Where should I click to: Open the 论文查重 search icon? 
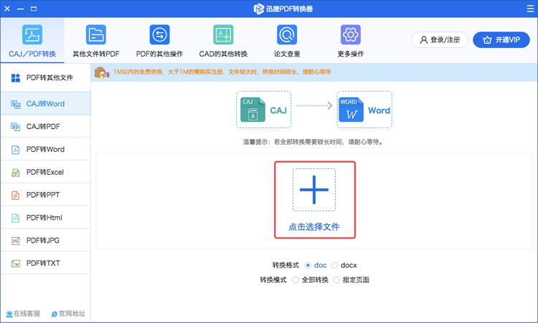pos(287,34)
